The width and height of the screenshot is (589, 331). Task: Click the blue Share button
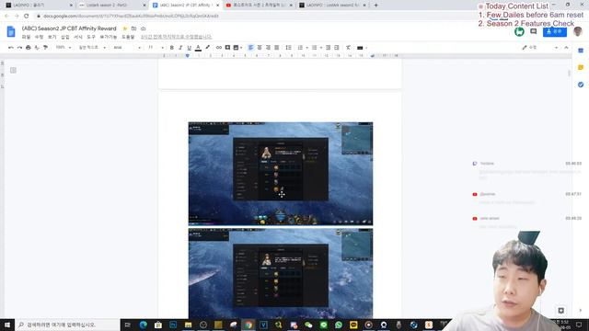(554, 31)
